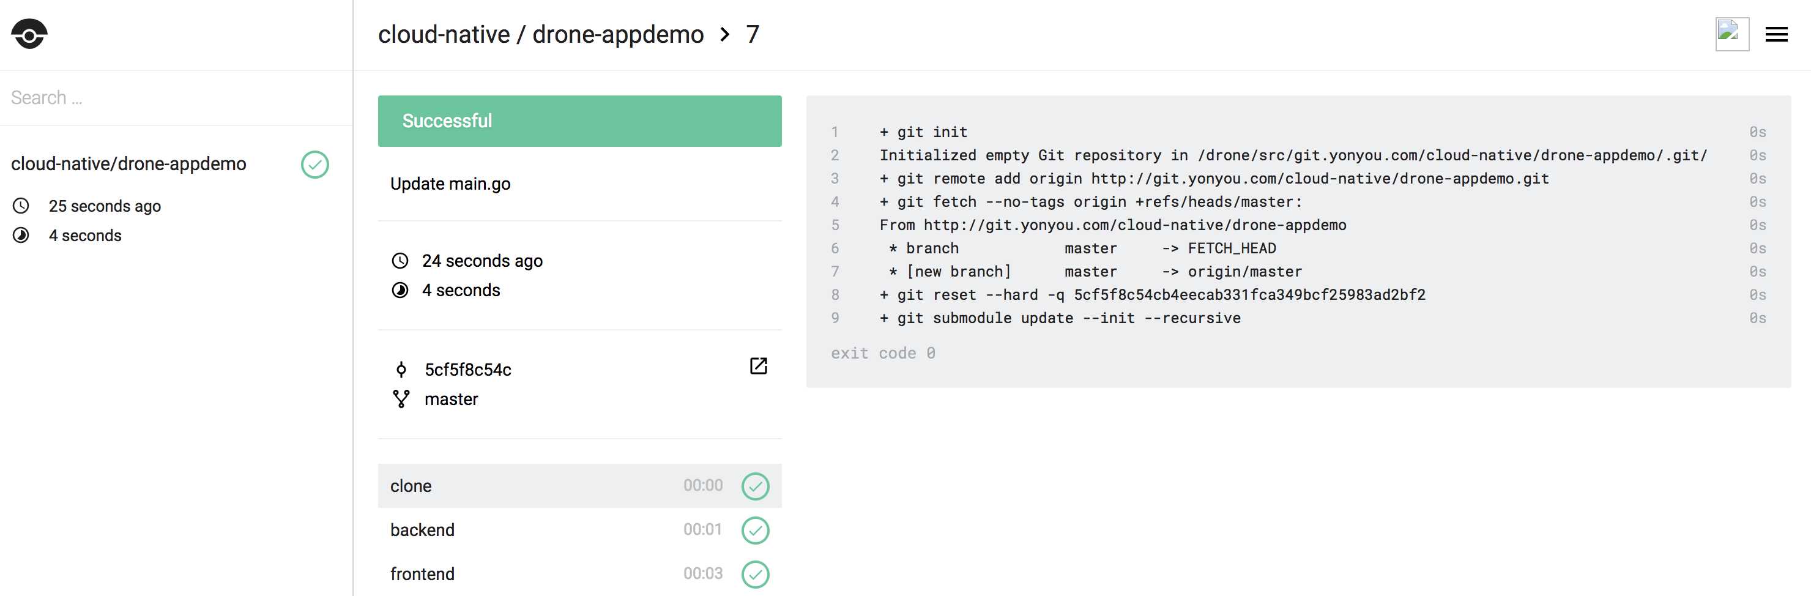1811x596 pixels.
Task: Click clone step success check icon
Action: click(755, 486)
